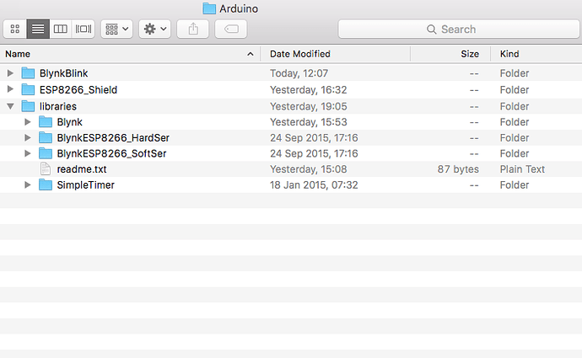Switch to list view
The width and height of the screenshot is (582, 358).
[38, 29]
